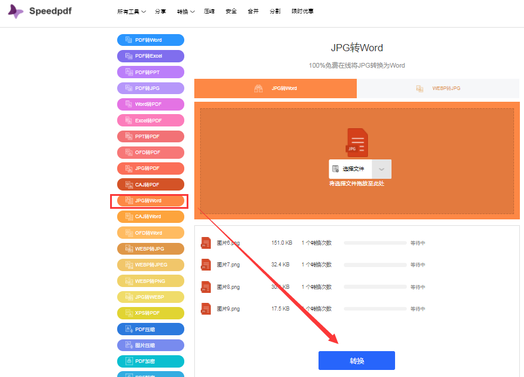Select the PDF转JPG tool button

click(x=151, y=88)
